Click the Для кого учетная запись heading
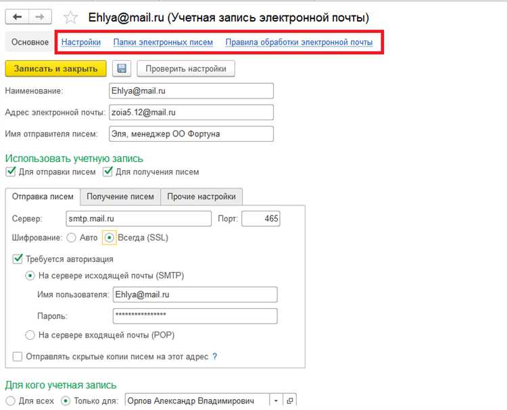This screenshot has height=410, width=507. coord(61,385)
